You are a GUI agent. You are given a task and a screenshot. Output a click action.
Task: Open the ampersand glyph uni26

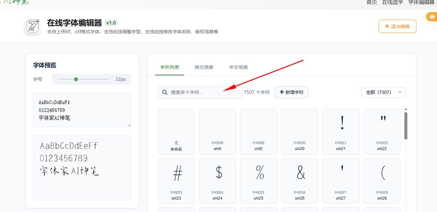click(300, 181)
